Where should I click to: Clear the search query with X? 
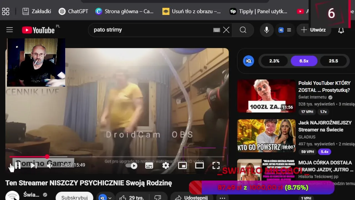[x=226, y=30]
